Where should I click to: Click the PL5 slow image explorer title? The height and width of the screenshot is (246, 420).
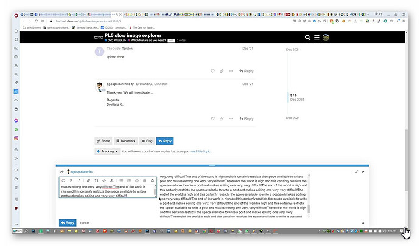pyautogui.click(x=133, y=35)
